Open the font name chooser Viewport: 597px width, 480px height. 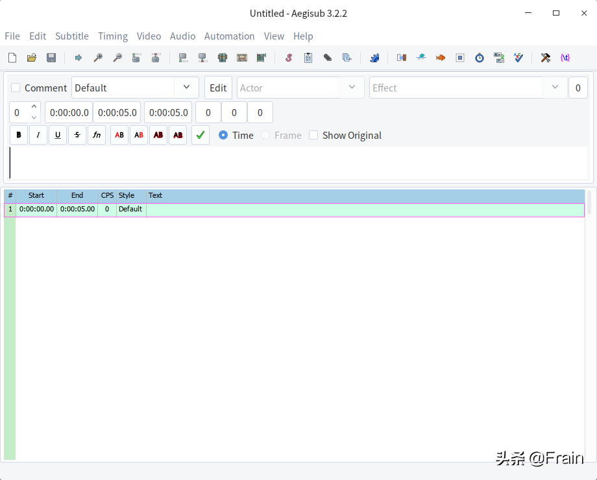tap(97, 135)
